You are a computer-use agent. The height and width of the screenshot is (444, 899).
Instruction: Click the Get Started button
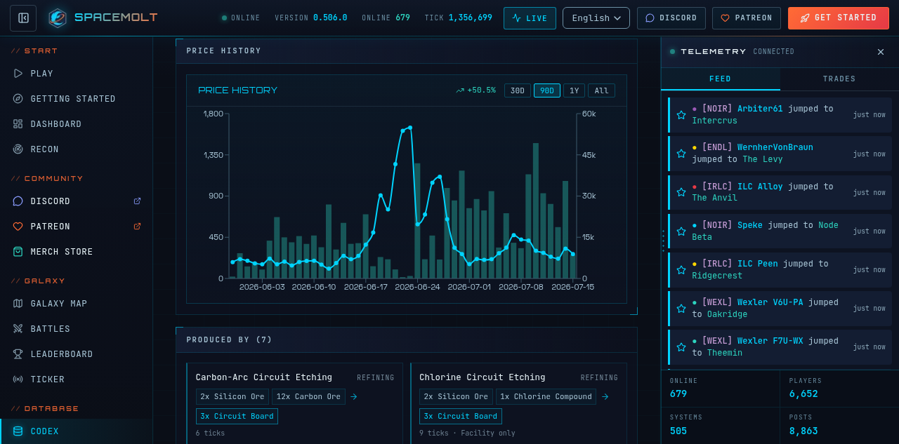(839, 18)
